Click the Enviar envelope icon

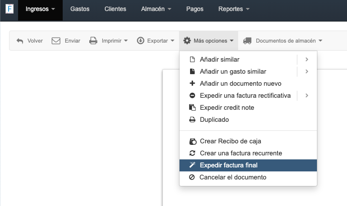[x=56, y=41]
